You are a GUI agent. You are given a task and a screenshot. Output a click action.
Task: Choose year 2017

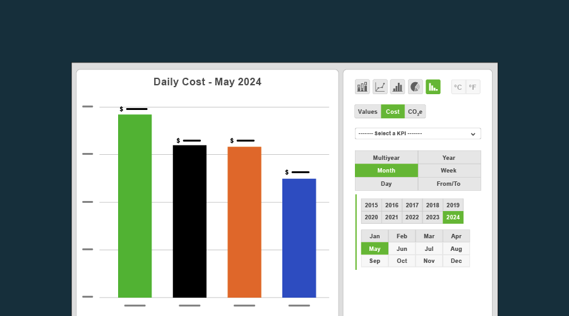pyautogui.click(x=412, y=205)
